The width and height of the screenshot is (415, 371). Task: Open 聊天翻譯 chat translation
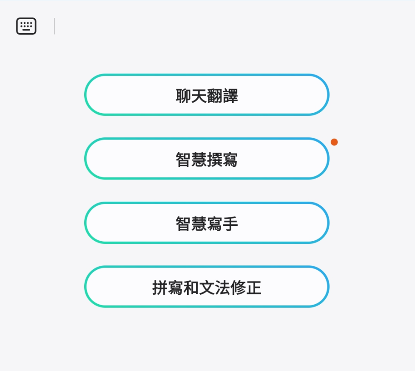coord(207,95)
